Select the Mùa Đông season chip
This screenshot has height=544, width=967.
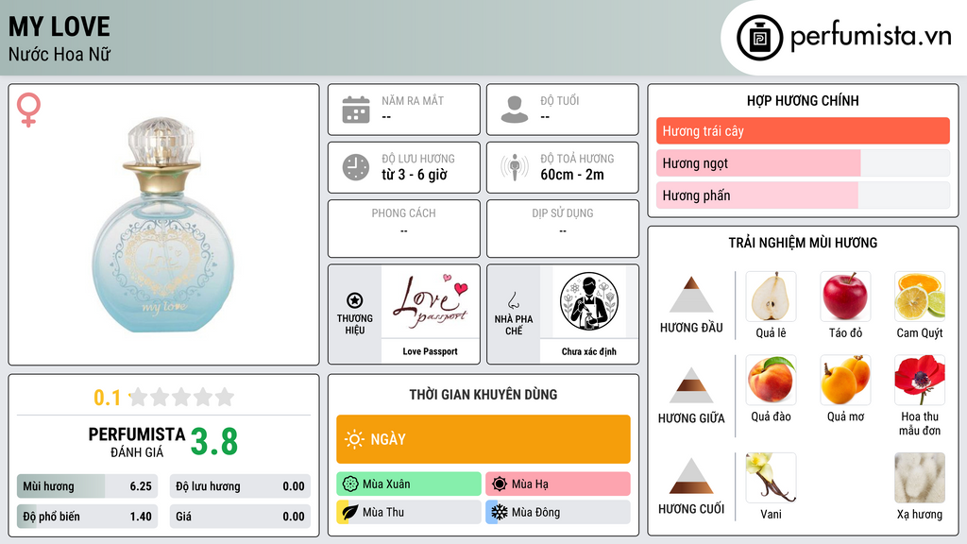click(557, 512)
